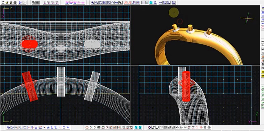This screenshot has width=264, height=131.
Task: Select the middle white peg in top view
Action: [61, 48]
